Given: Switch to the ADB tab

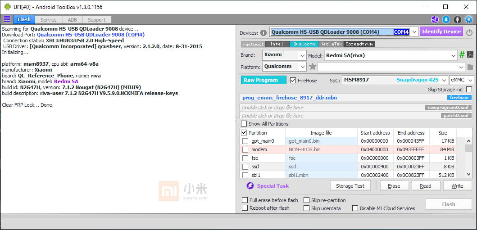Looking at the screenshot, I should click(x=72, y=20).
